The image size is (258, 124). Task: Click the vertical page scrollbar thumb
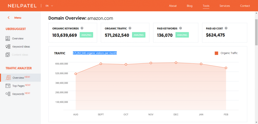pos(256,32)
